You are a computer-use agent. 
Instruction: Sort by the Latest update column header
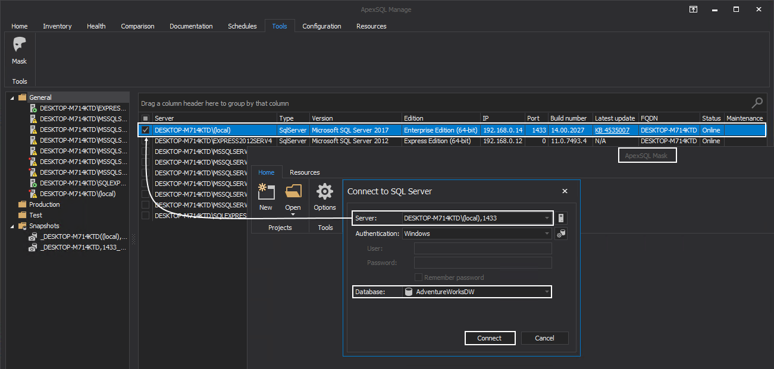[616, 118]
